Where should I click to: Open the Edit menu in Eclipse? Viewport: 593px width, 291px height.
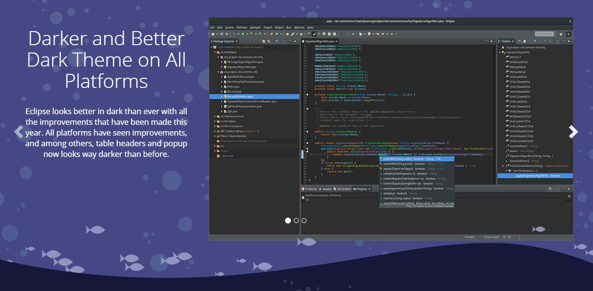(x=220, y=27)
